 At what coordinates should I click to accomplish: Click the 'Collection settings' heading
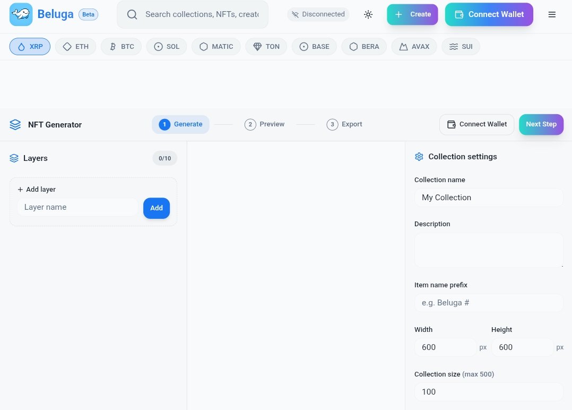click(463, 157)
